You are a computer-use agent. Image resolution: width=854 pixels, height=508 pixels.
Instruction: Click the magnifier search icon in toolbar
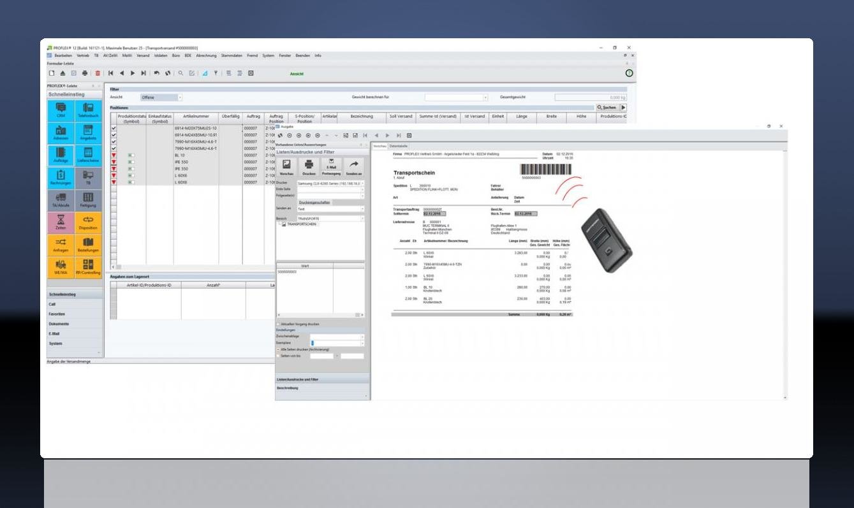point(180,74)
